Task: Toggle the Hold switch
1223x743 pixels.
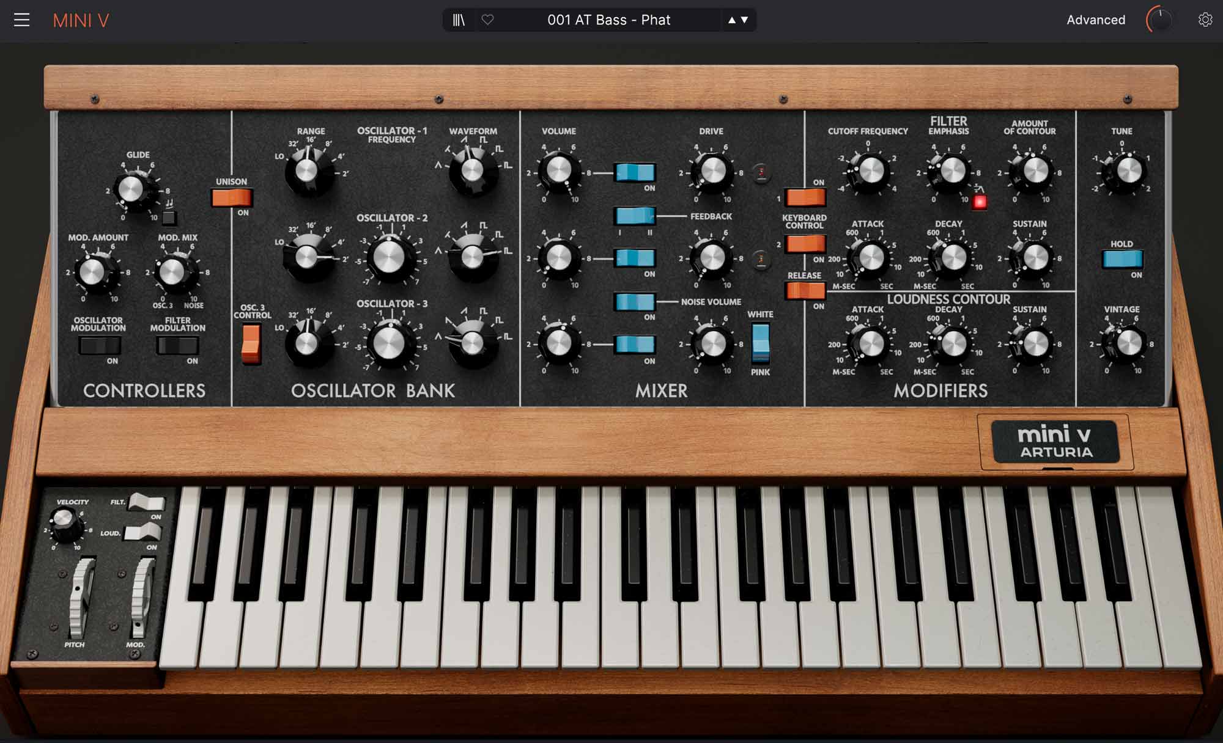Action: (1121, 259)
